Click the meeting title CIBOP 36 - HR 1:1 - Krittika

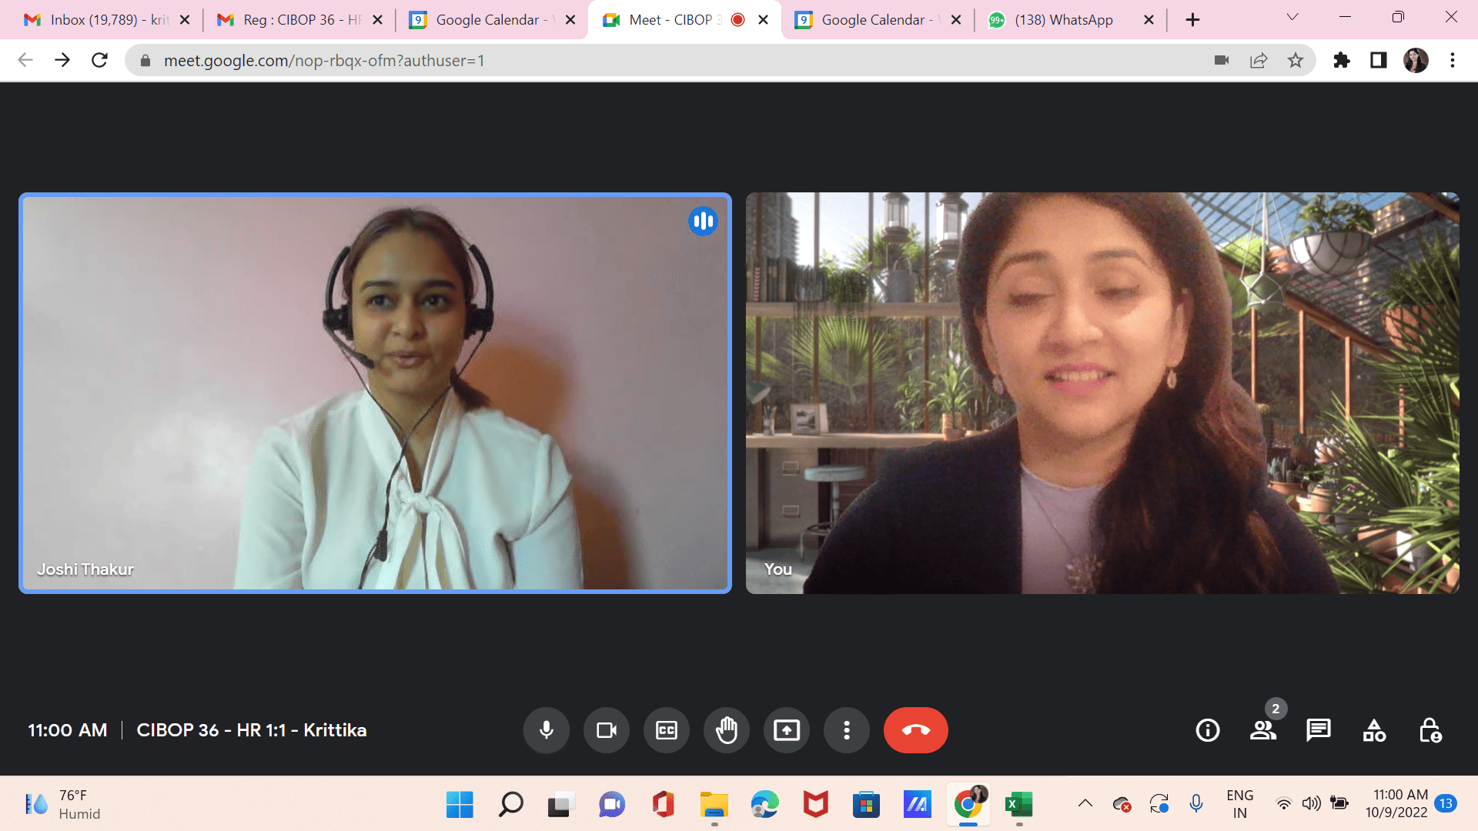click(252, 730)
